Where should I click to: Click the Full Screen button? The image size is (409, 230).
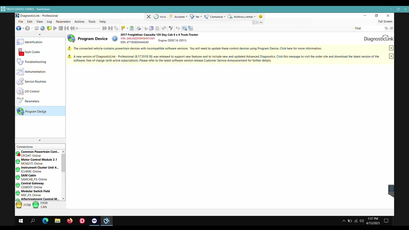click(x=385, y=21)
